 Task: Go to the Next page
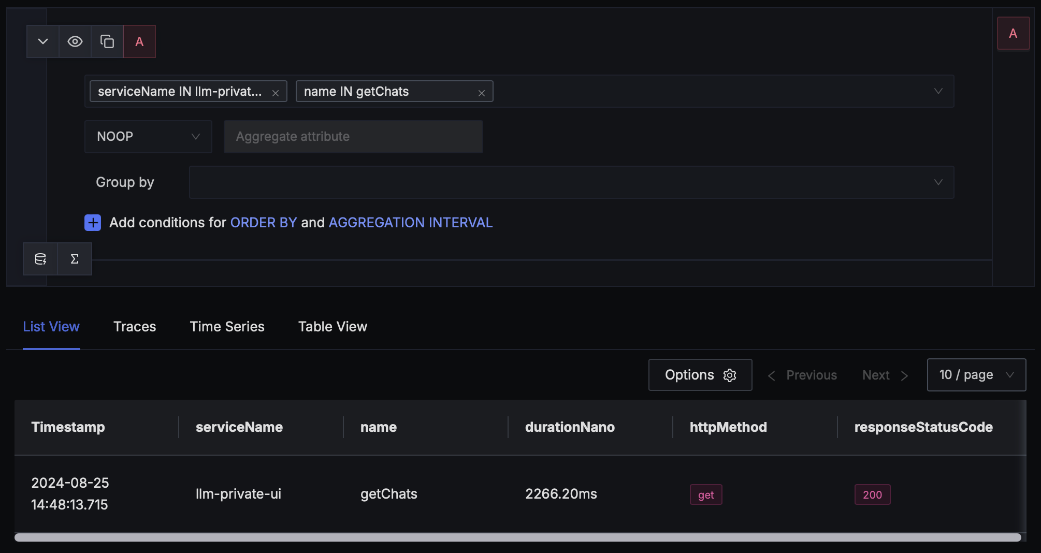pyautogui.click(x=885, y=375)
